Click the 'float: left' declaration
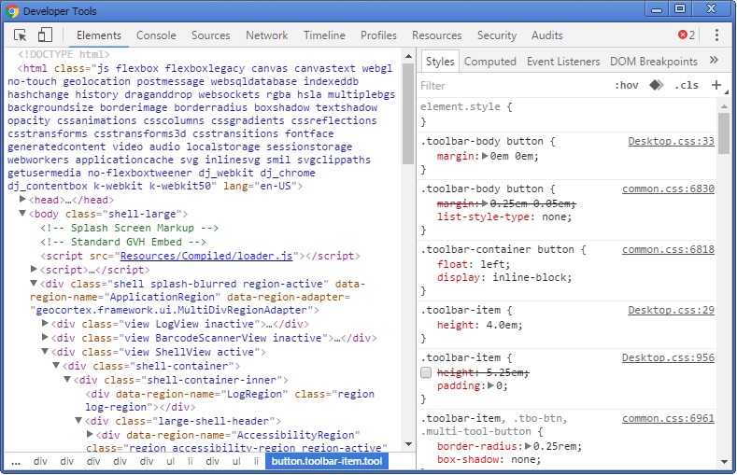This screenshot has width=737, height=475. tap(474, 264)
